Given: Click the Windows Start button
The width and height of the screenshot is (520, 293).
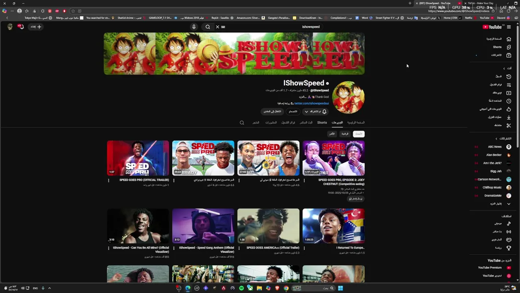Looking at the screenshot, I should (x=340, y=288).
